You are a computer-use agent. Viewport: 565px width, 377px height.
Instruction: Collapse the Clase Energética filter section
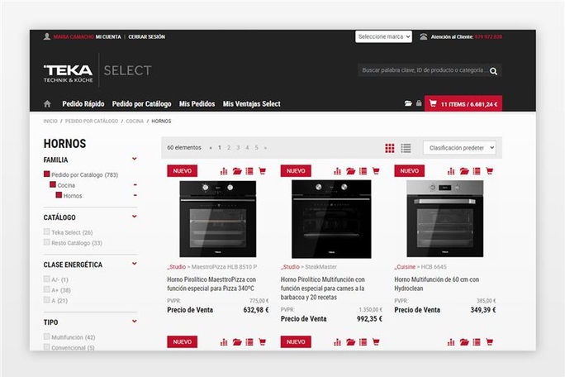point(135,264)
